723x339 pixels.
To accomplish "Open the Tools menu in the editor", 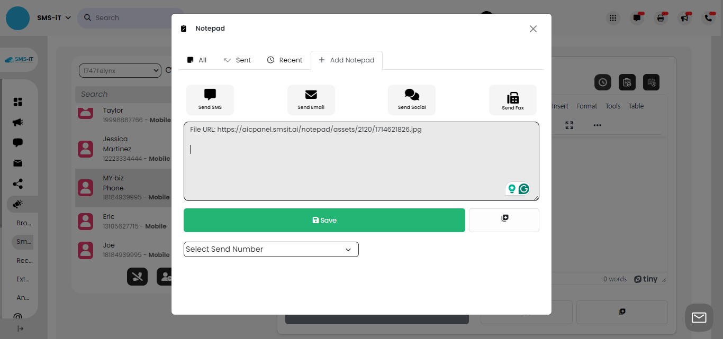I will pos(612,106).
